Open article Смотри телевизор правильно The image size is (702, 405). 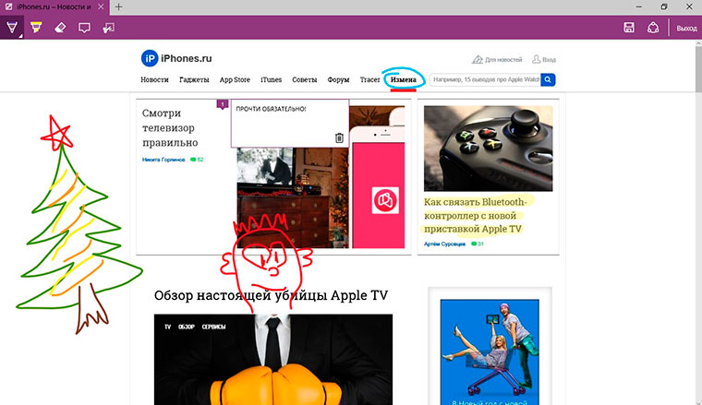[x=170, y=128]
